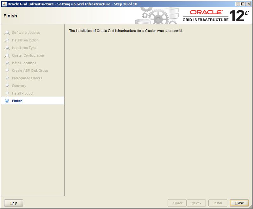Select the Installation Type step
This screenshot has height=209, width=253.
tap(24, 48)
